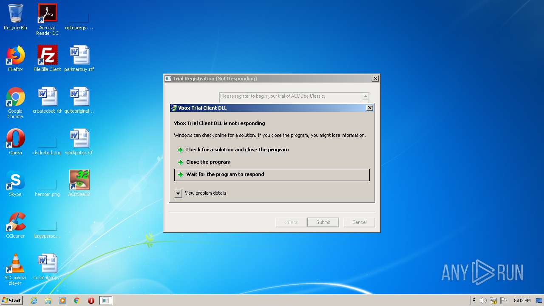Select musicalpro document icon
Screen dimensions: 544x306
[47, 267]
